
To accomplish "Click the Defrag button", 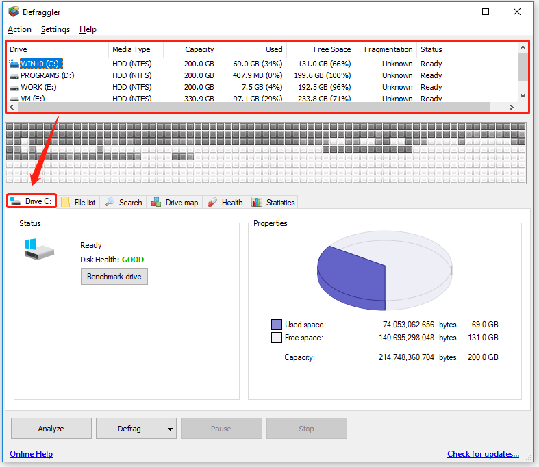I will coord(129,429).
